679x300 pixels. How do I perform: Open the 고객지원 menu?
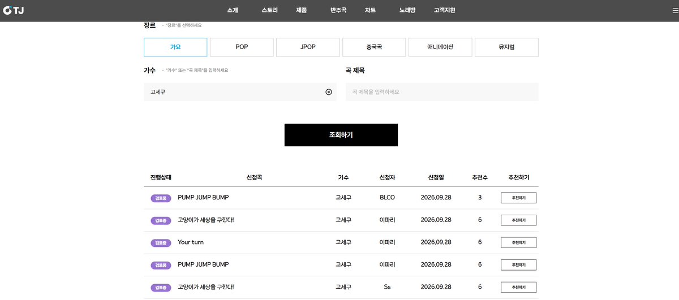(x=444, y=10)
